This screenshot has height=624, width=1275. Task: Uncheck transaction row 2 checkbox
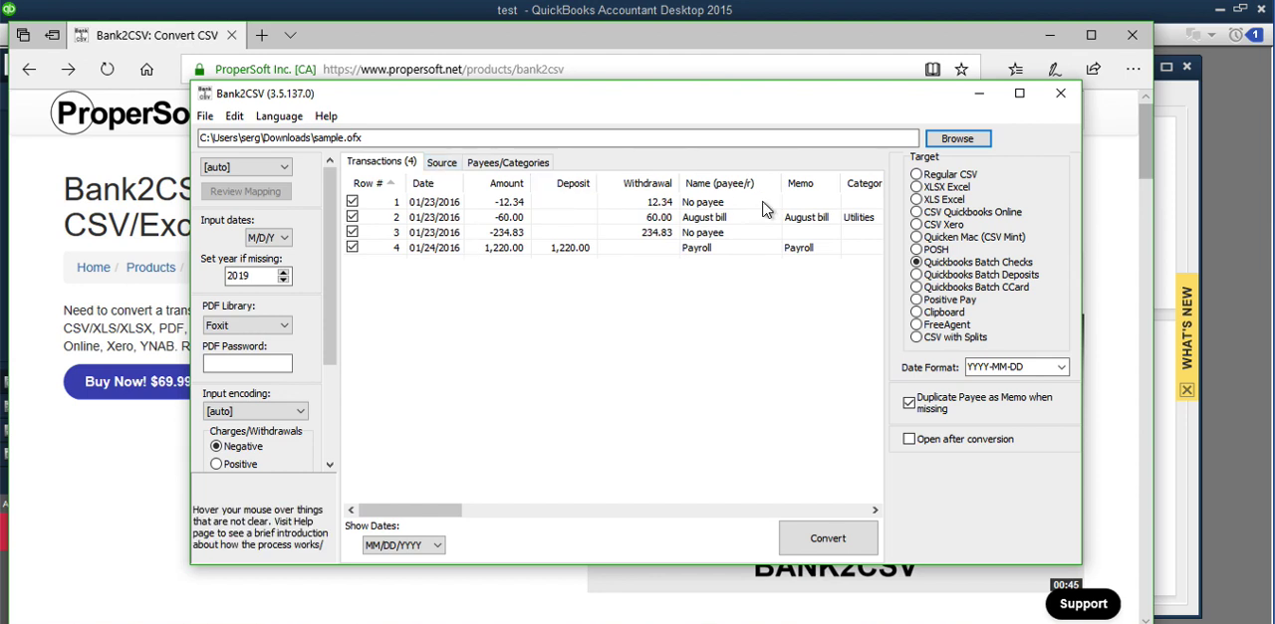point(352,217)
